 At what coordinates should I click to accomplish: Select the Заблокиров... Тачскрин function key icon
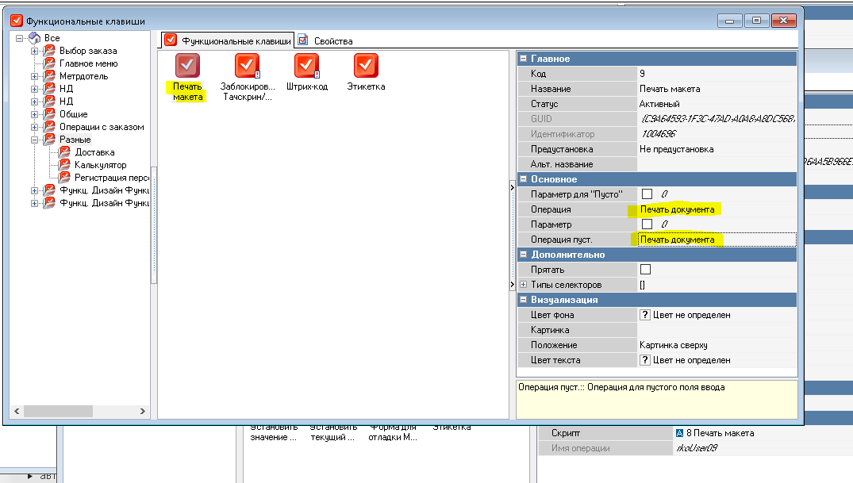click(x=247, y=66)
